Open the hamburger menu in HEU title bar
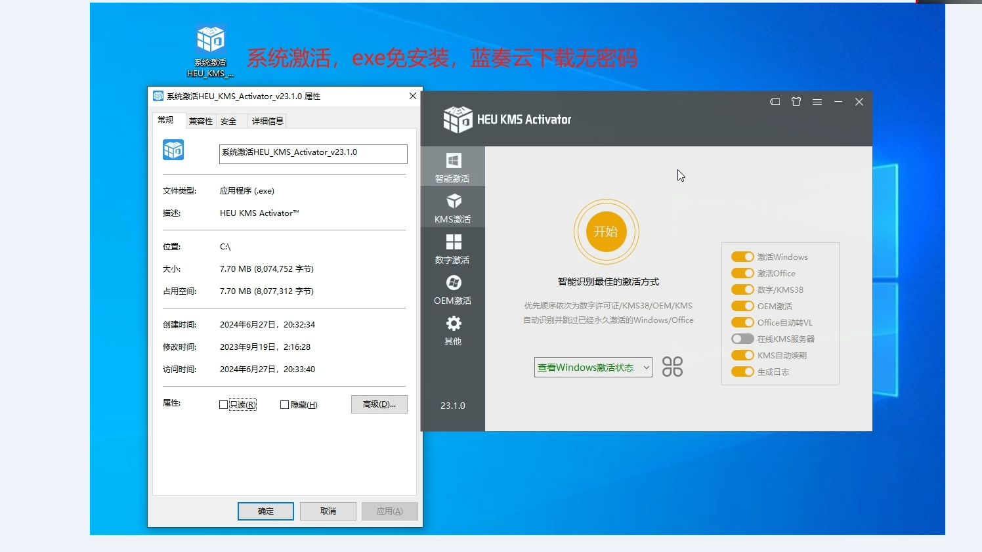 (817, 102)
